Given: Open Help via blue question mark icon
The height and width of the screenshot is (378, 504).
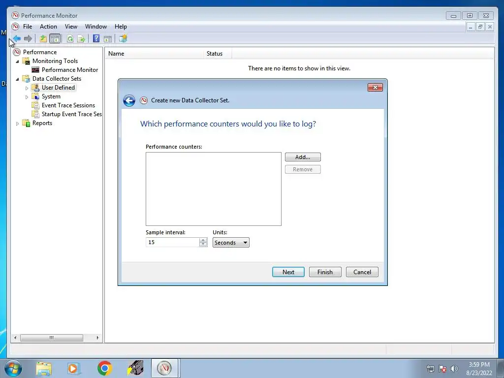Looking at the screenshot, I should pos(96,38).
